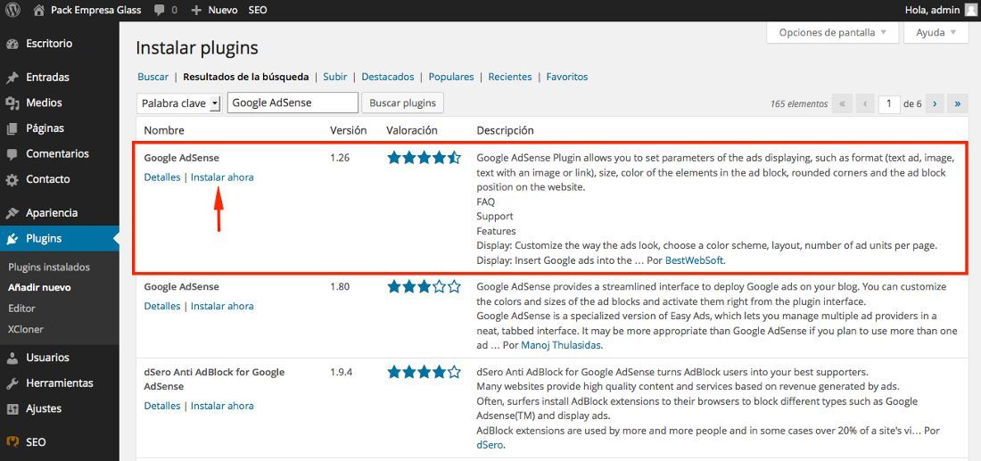Open the home icon for Pack Empresa Glass
The height and width of the screenshot is (461, 981).
tap(39, 10)
